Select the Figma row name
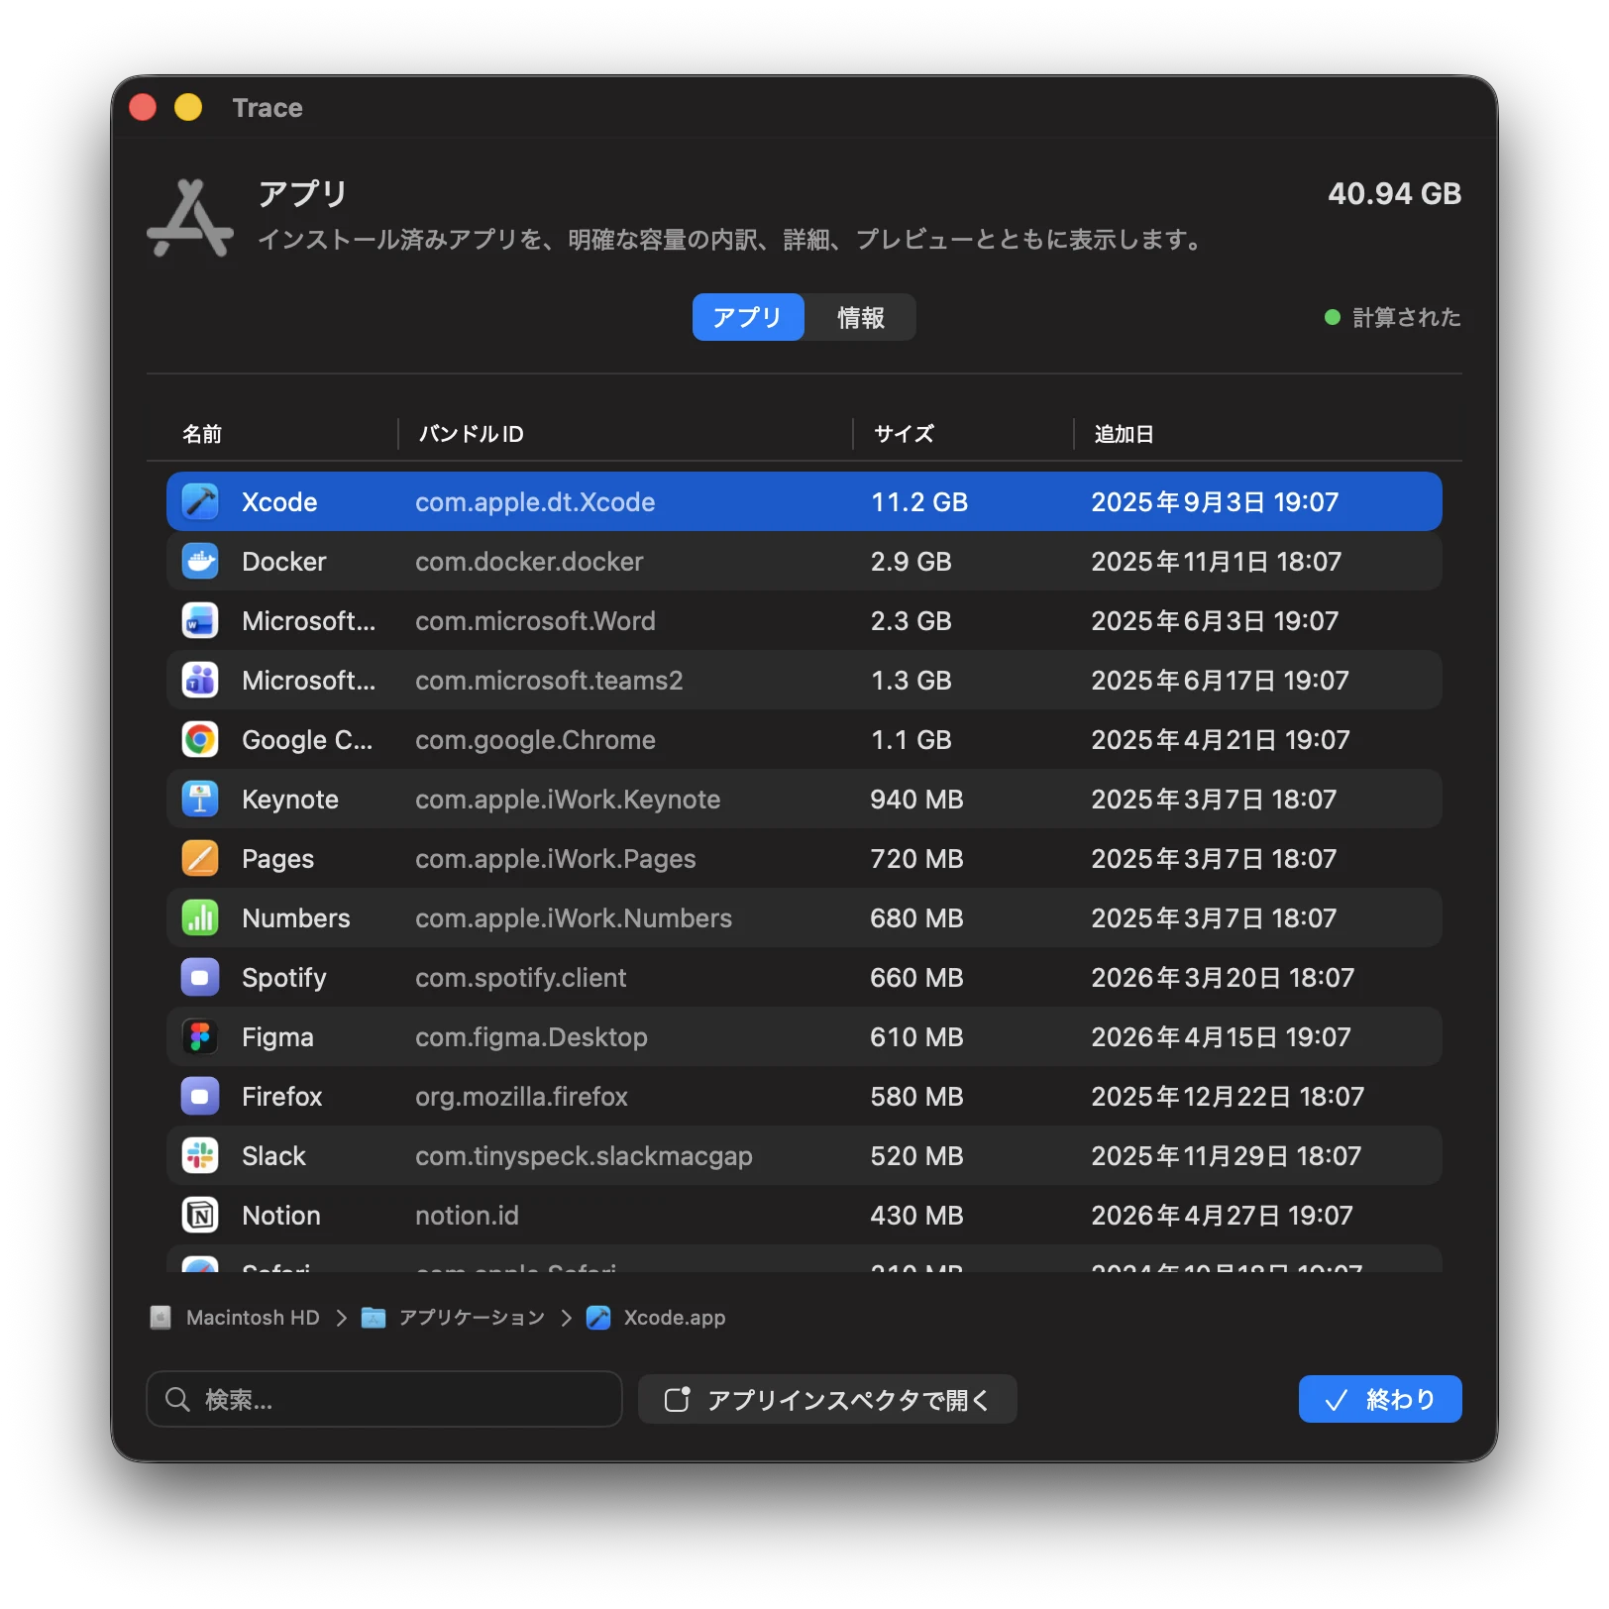 pyautogui.click(x=277, y=1037)
